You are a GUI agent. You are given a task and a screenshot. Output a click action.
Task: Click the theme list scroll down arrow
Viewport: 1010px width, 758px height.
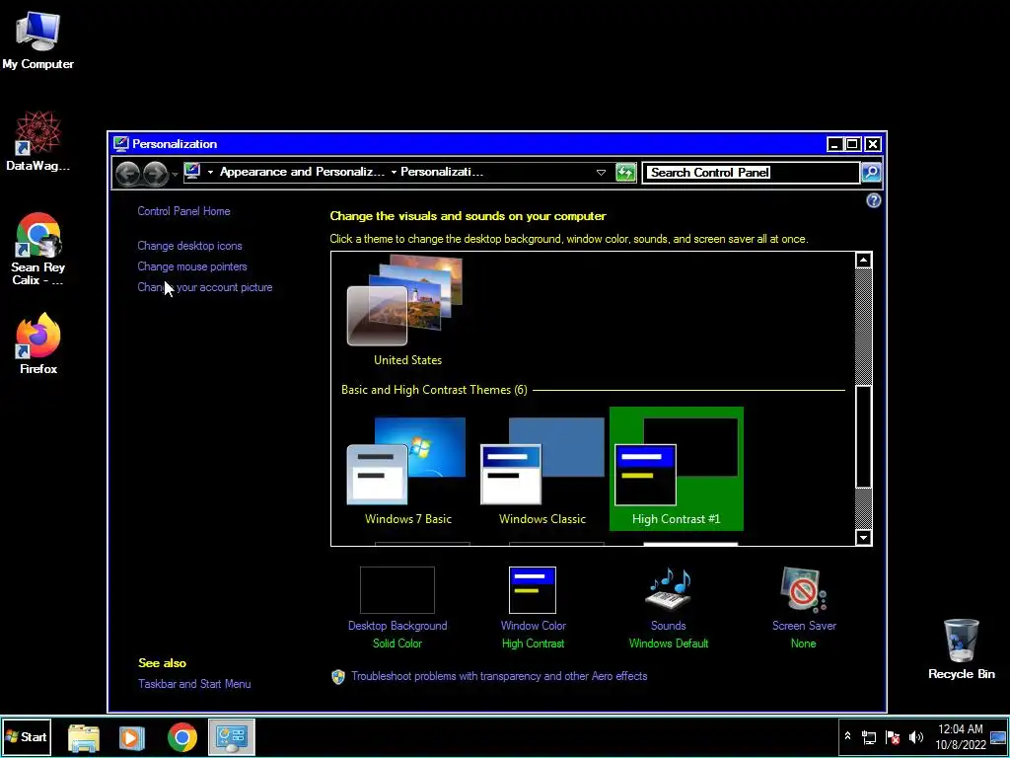(x=863, y=537)
